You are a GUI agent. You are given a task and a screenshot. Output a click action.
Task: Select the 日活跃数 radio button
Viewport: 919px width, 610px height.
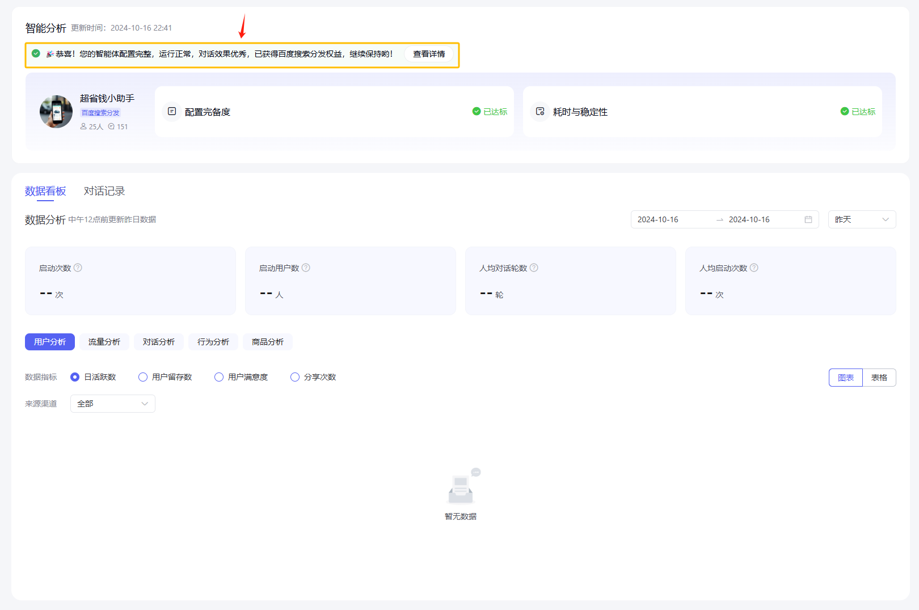point(75,377)
